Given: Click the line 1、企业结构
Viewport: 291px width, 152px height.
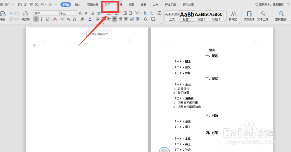Looking at the screenshot, I should coord(181,89).
